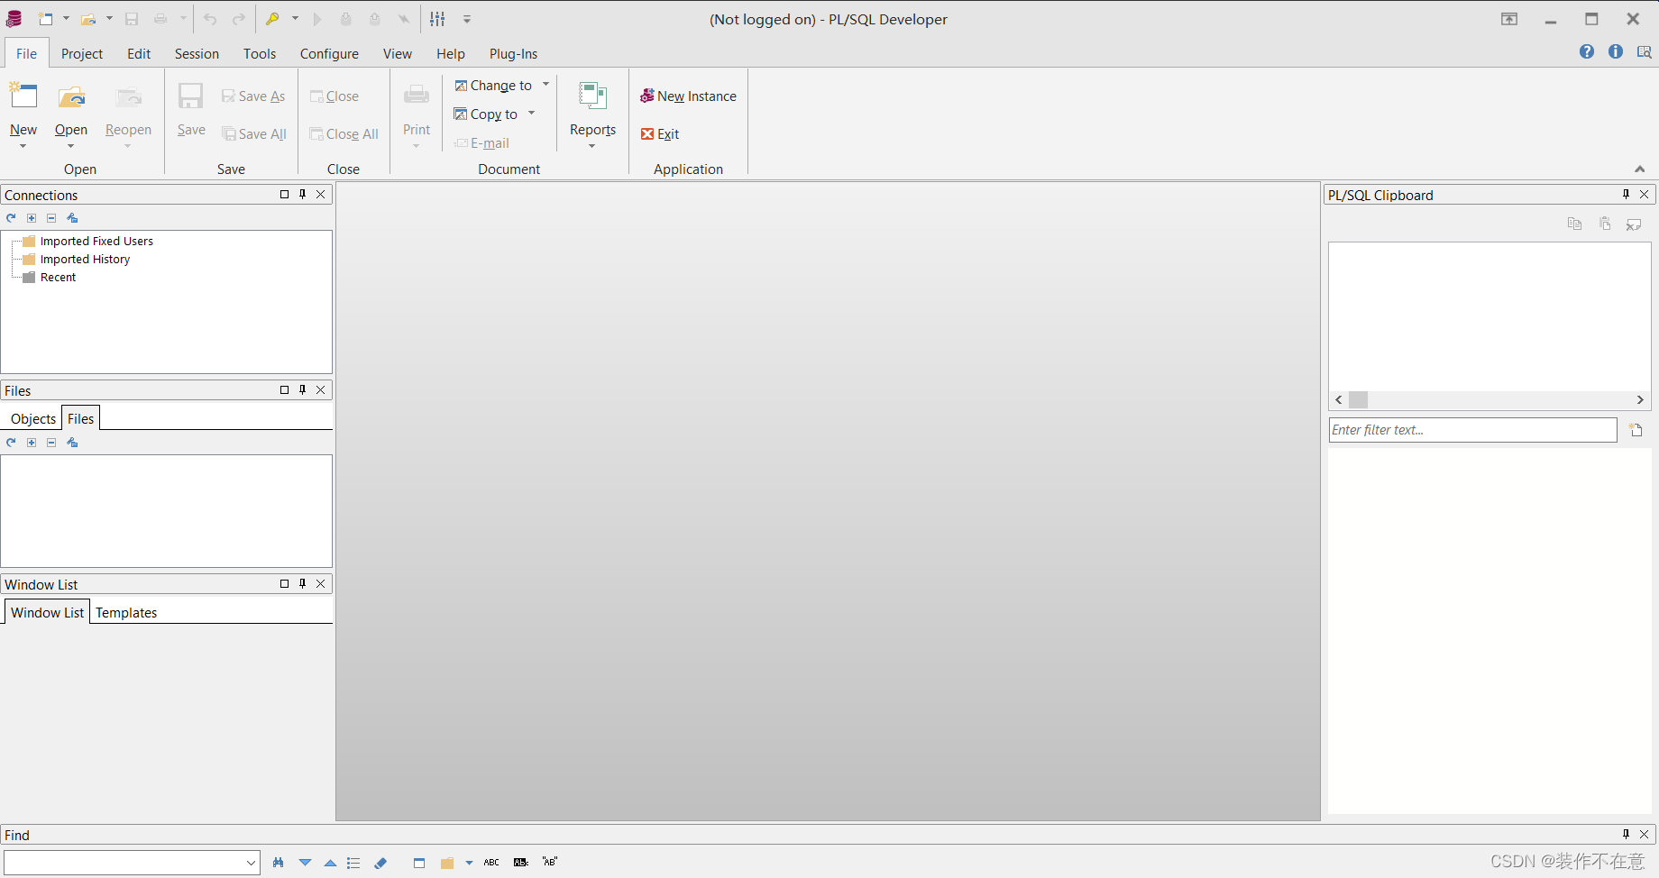Click the Open folder icon in quick access toolbar
Screen dimensions: 1659x878
click(x=88, y=19)
